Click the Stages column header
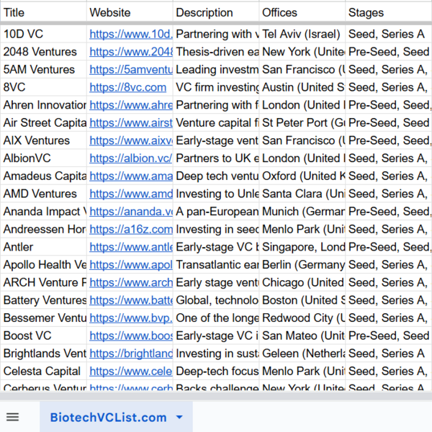The height and width of the screenshot is (432, 432). [389, 12]
